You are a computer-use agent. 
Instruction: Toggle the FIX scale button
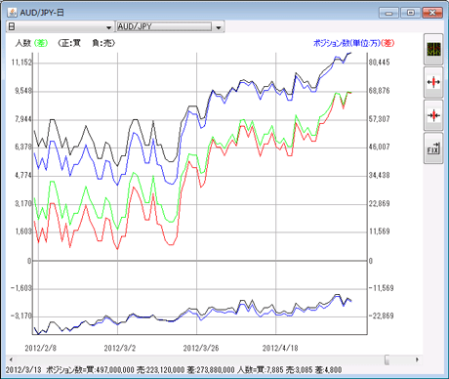tap(433, 148)
